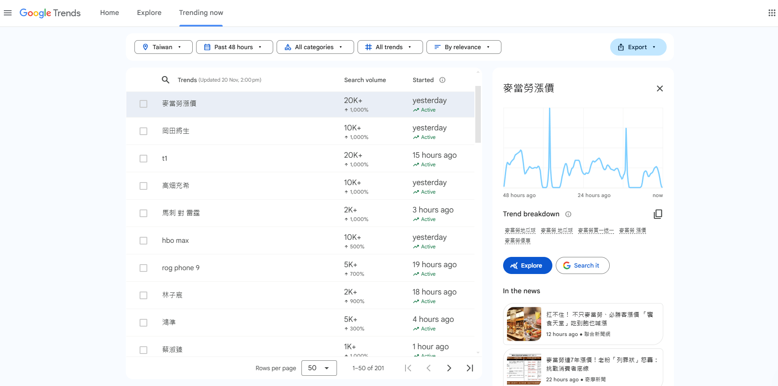778x386 pixels.
Task: Tick the checkbox for t1
Action: (x=143, y=159)
